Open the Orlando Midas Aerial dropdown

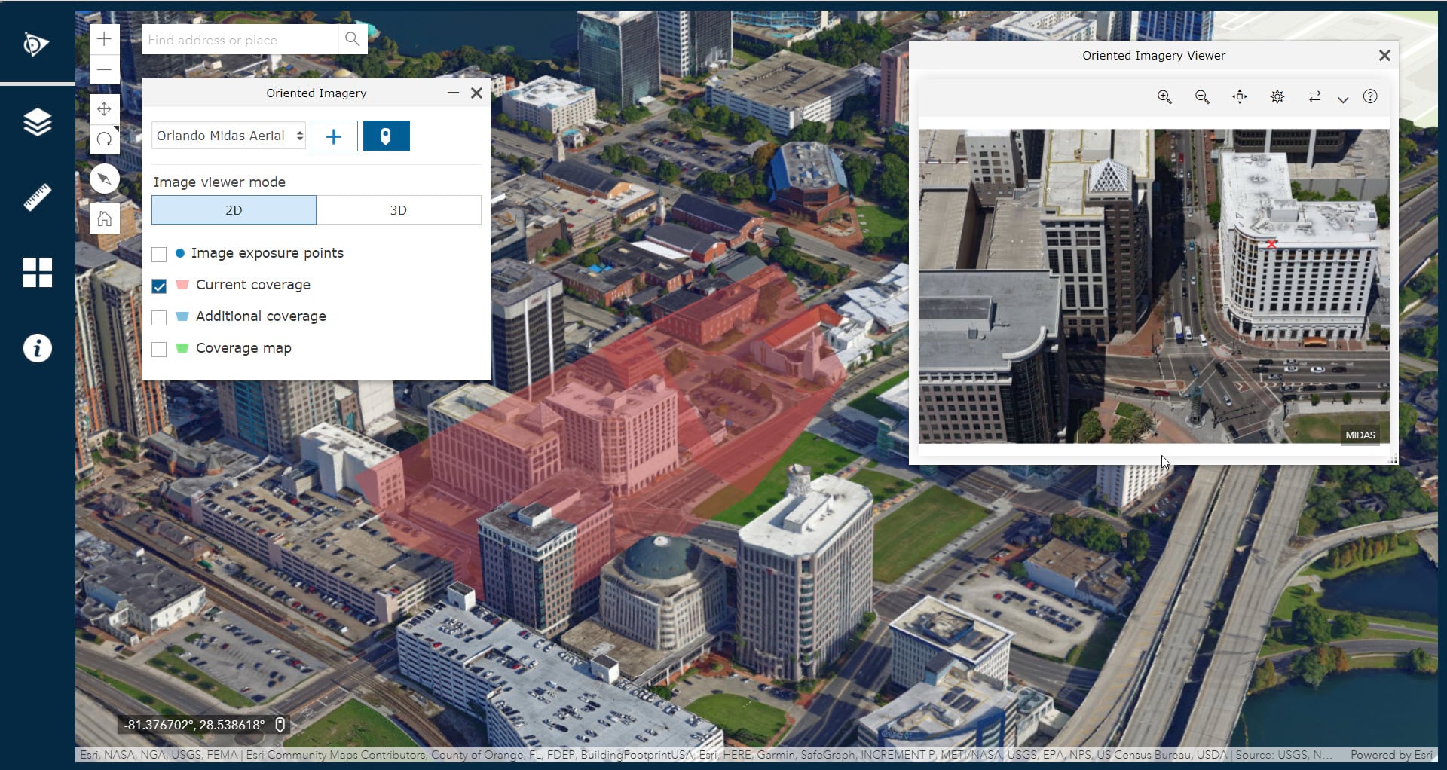(x=228, y=136)
